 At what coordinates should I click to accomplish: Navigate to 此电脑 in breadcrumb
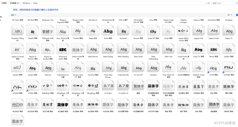[4, 3]
